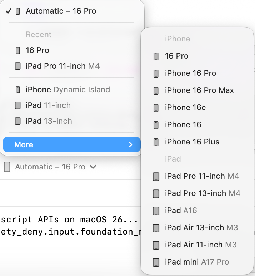Choose iPad Pro 13-inch M4
Image resolution: width=255 pixels, height=276 pixels.
coord(202,193)
